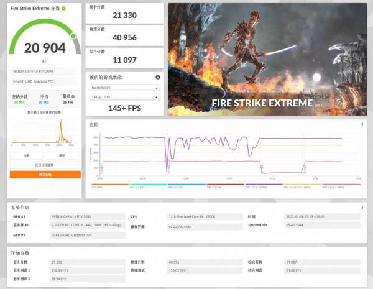Click the orange button below the score chart
373x289 pixels.
[45, 175]
